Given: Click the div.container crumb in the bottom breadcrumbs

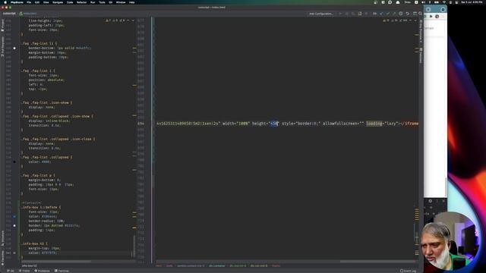Looking at the screenshot, I should (216, 265).
